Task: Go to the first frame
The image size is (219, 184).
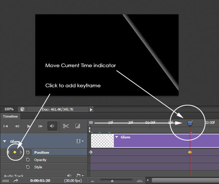Action: (5, 126)
